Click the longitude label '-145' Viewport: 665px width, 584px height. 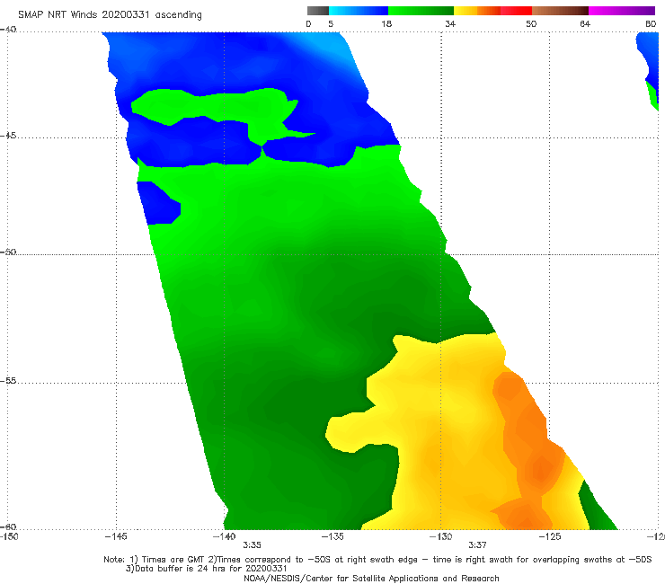click(x=116, y=536)
